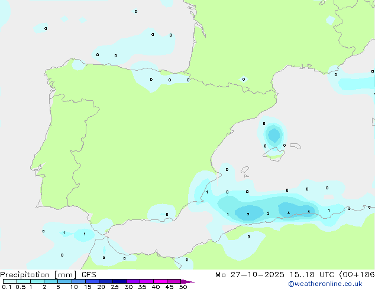Click the Mallorca island outline

tap(274, 155)
